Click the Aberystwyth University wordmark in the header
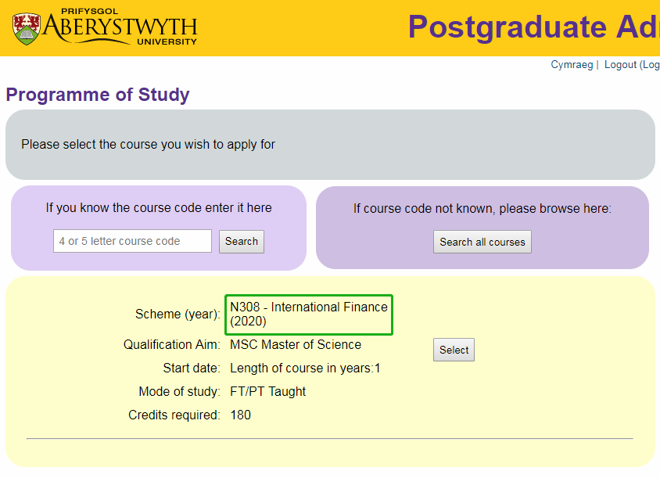Image resolution: width=660 pixels, height=478 pixels. pos(120,29)
